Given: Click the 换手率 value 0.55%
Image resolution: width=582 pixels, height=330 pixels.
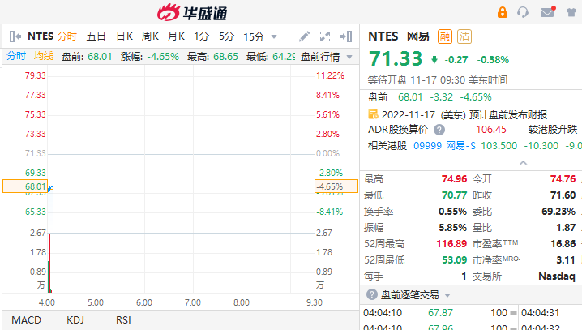Looking at the screenshot, I should (452, 212).
